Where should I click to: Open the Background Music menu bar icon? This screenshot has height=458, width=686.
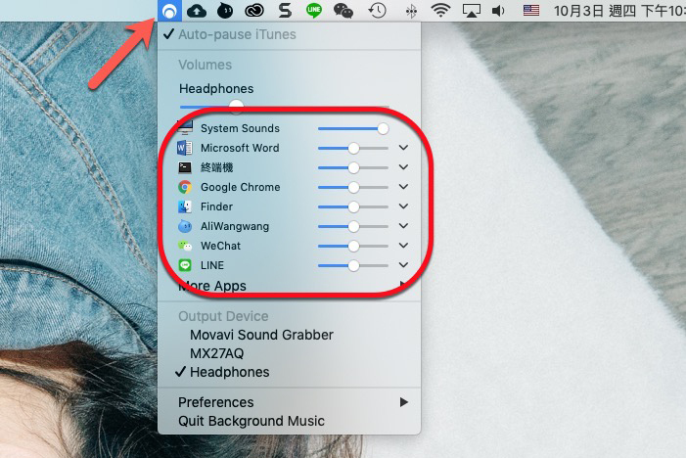[x=169, y=11]
